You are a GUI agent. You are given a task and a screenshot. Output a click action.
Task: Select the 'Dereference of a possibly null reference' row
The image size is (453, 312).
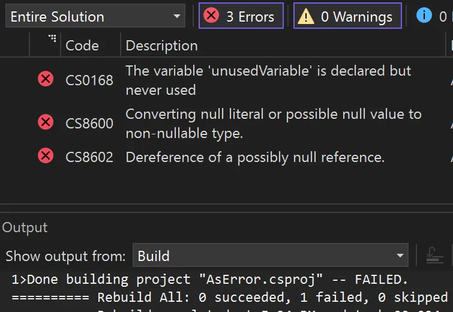tap(227, 157)
